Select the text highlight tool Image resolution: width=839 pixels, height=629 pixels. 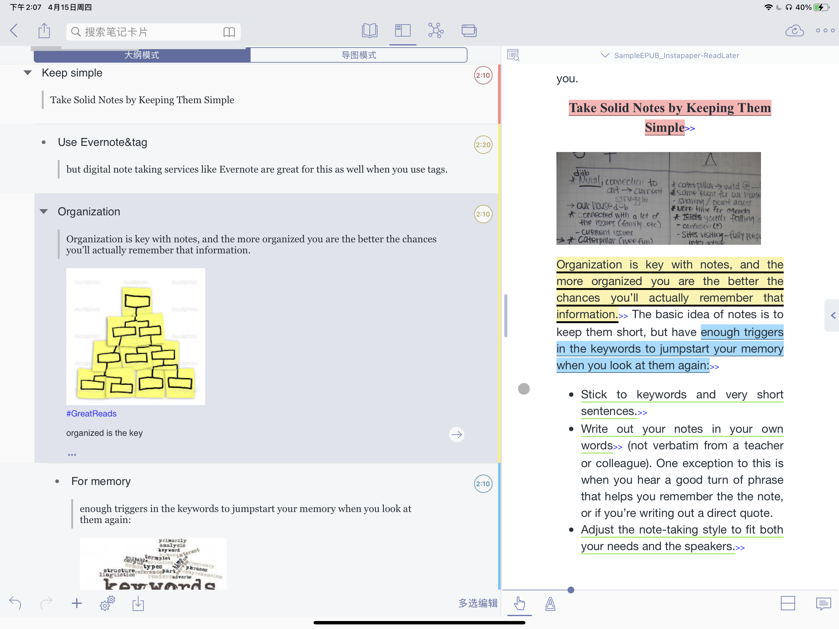pyautogui.click(x=550, y=603)
